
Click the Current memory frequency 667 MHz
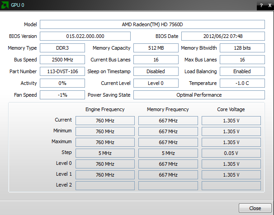[x=168, y=121]
